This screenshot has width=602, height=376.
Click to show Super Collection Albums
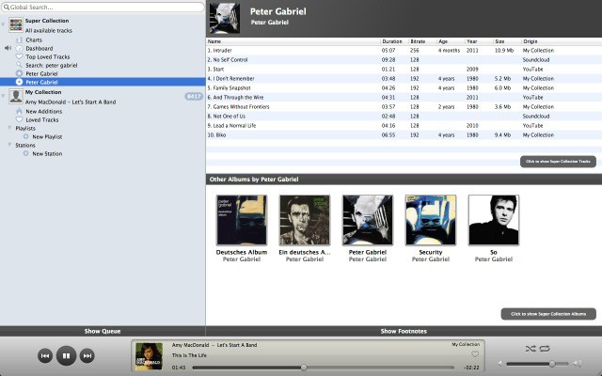(x=548, y=313)
